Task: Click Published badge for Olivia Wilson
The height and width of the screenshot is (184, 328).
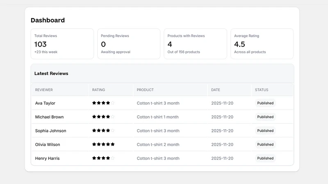Action: click(x=265, y=144)
